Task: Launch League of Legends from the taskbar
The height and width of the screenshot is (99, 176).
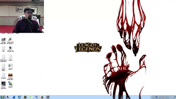Action: coord(25,97)
